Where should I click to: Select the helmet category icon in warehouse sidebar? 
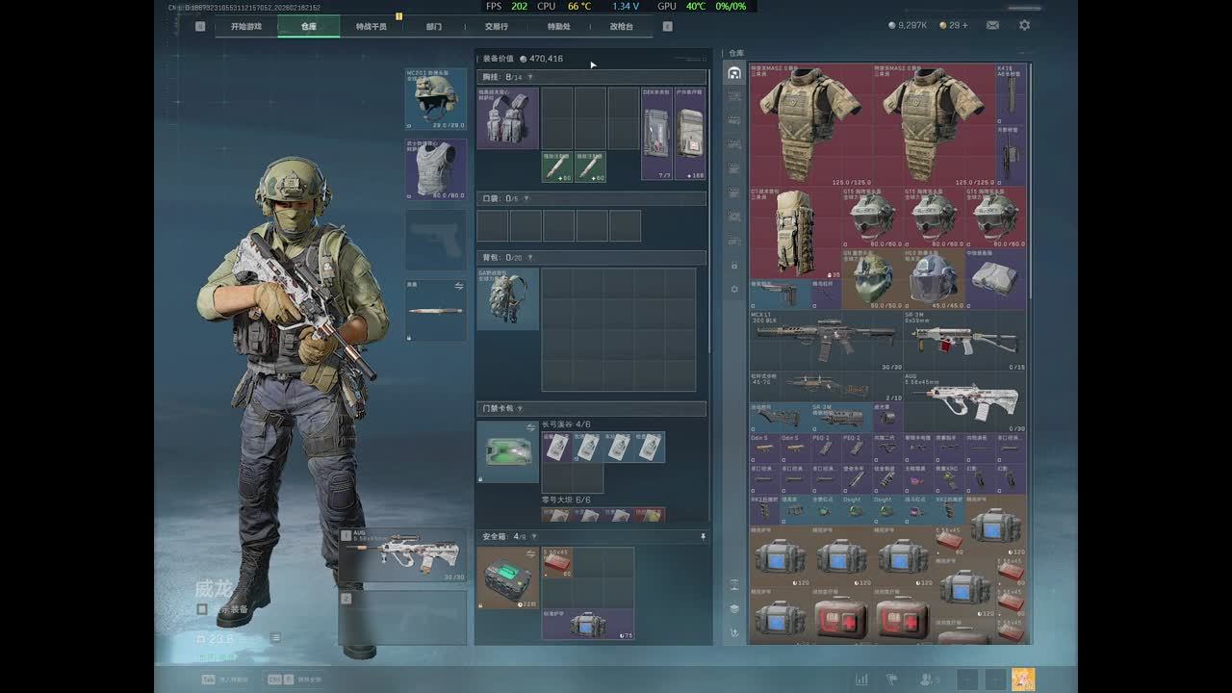[x=734, y=73]
